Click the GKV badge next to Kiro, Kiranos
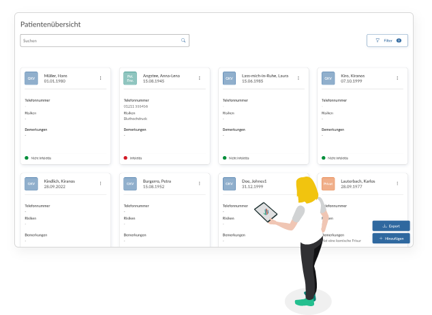This screenshot has width=432, height=315. (328, 78)
